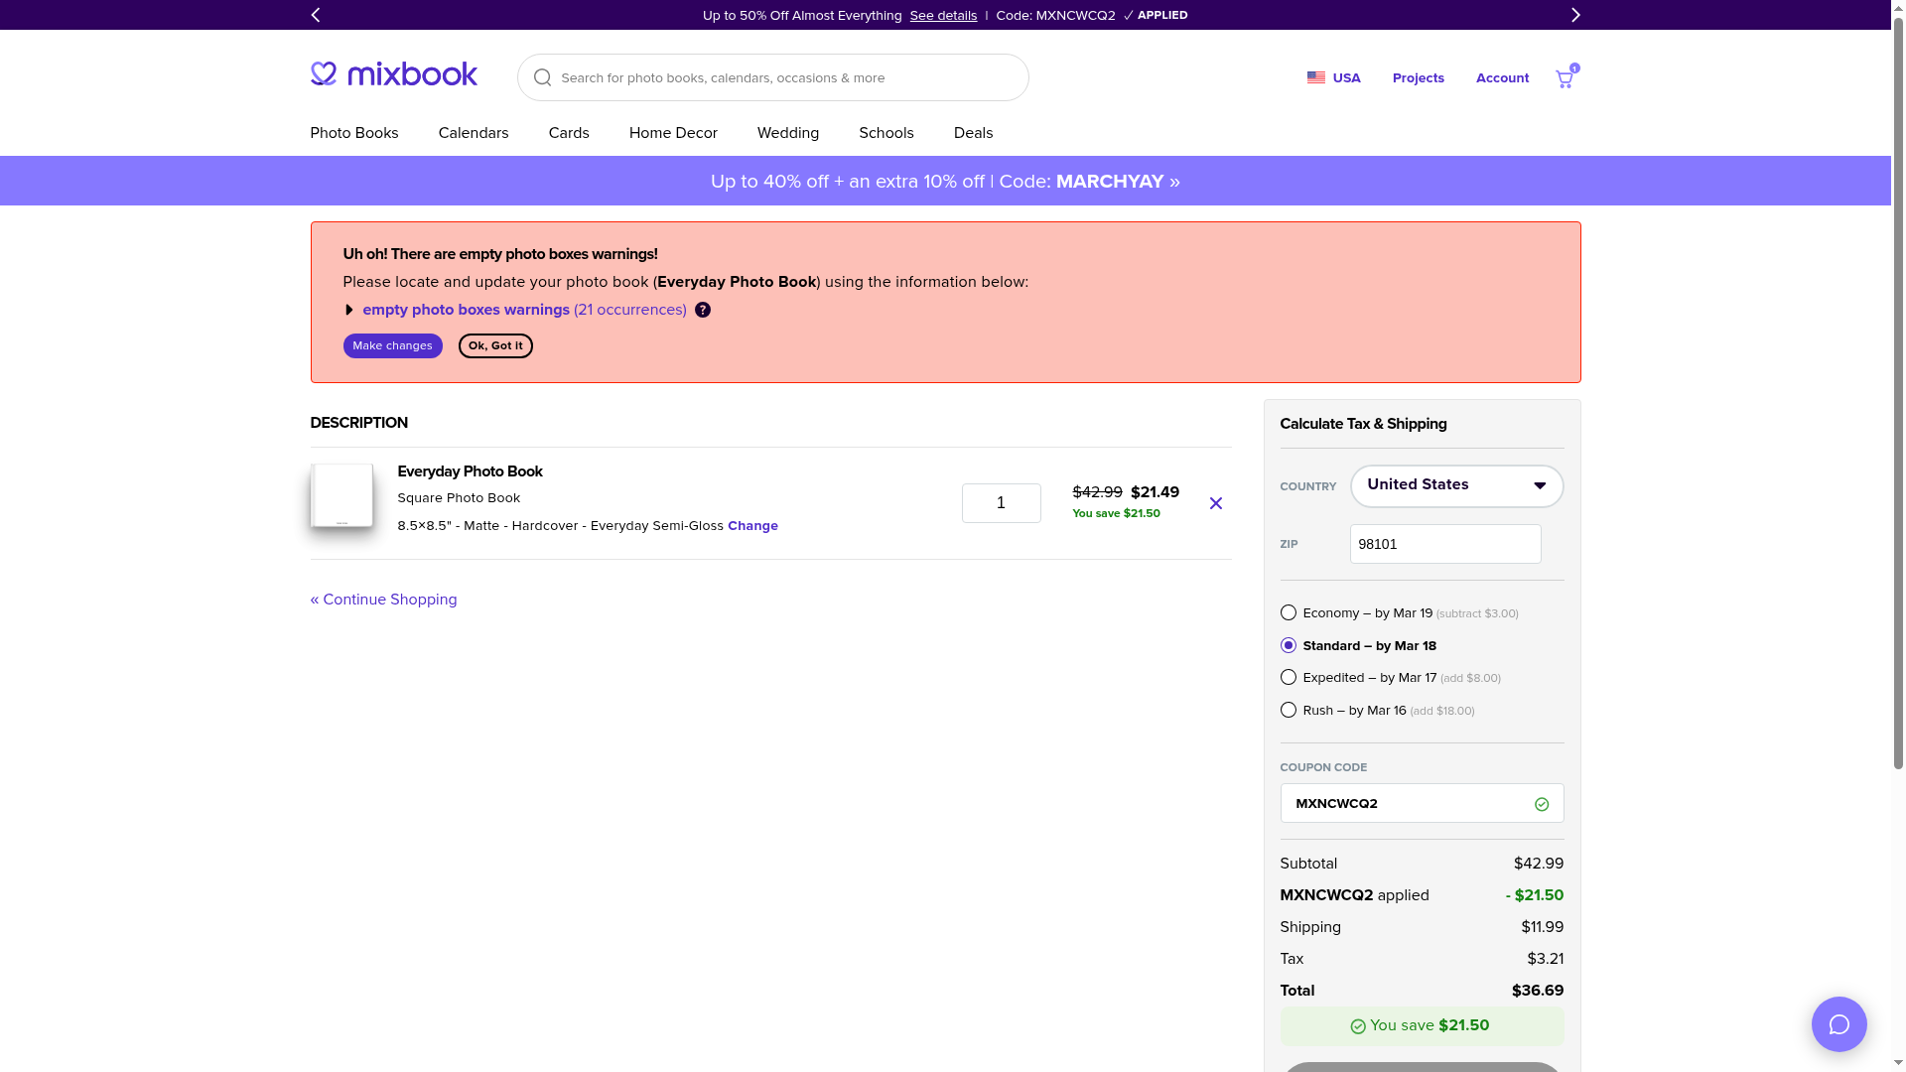
Task: Open the chat bubble widget
Action: coord(1838,1023)
